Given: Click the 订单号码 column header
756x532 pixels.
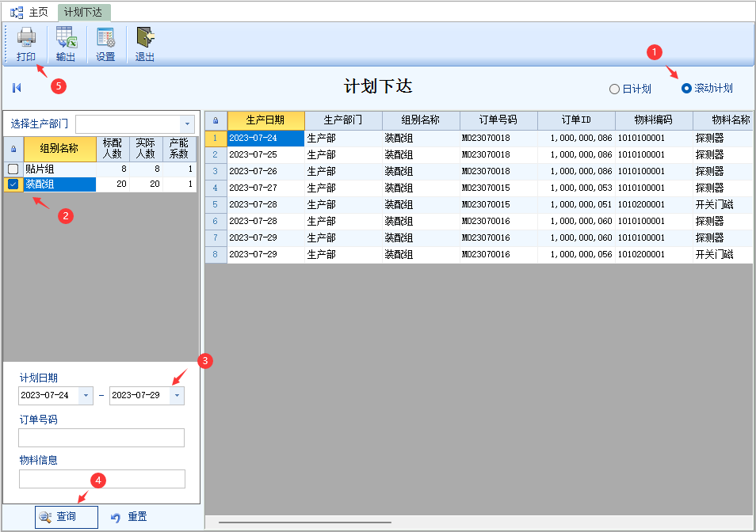Looking at the screenshot, I should [x=498, y=120].
